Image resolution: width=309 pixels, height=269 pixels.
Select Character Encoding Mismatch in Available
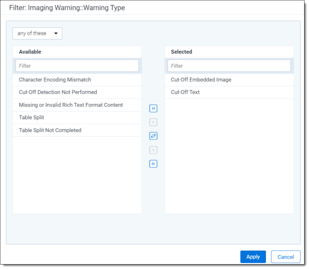coord(55,80)
